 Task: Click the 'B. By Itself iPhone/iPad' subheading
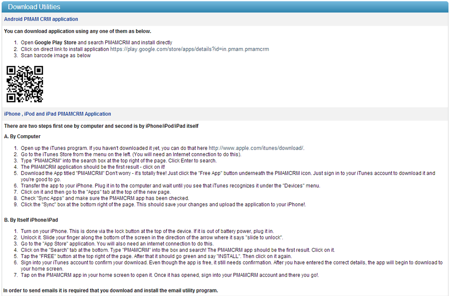coord(31,220)
